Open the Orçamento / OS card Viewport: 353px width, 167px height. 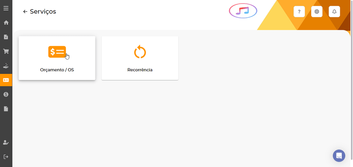[57, 58]
